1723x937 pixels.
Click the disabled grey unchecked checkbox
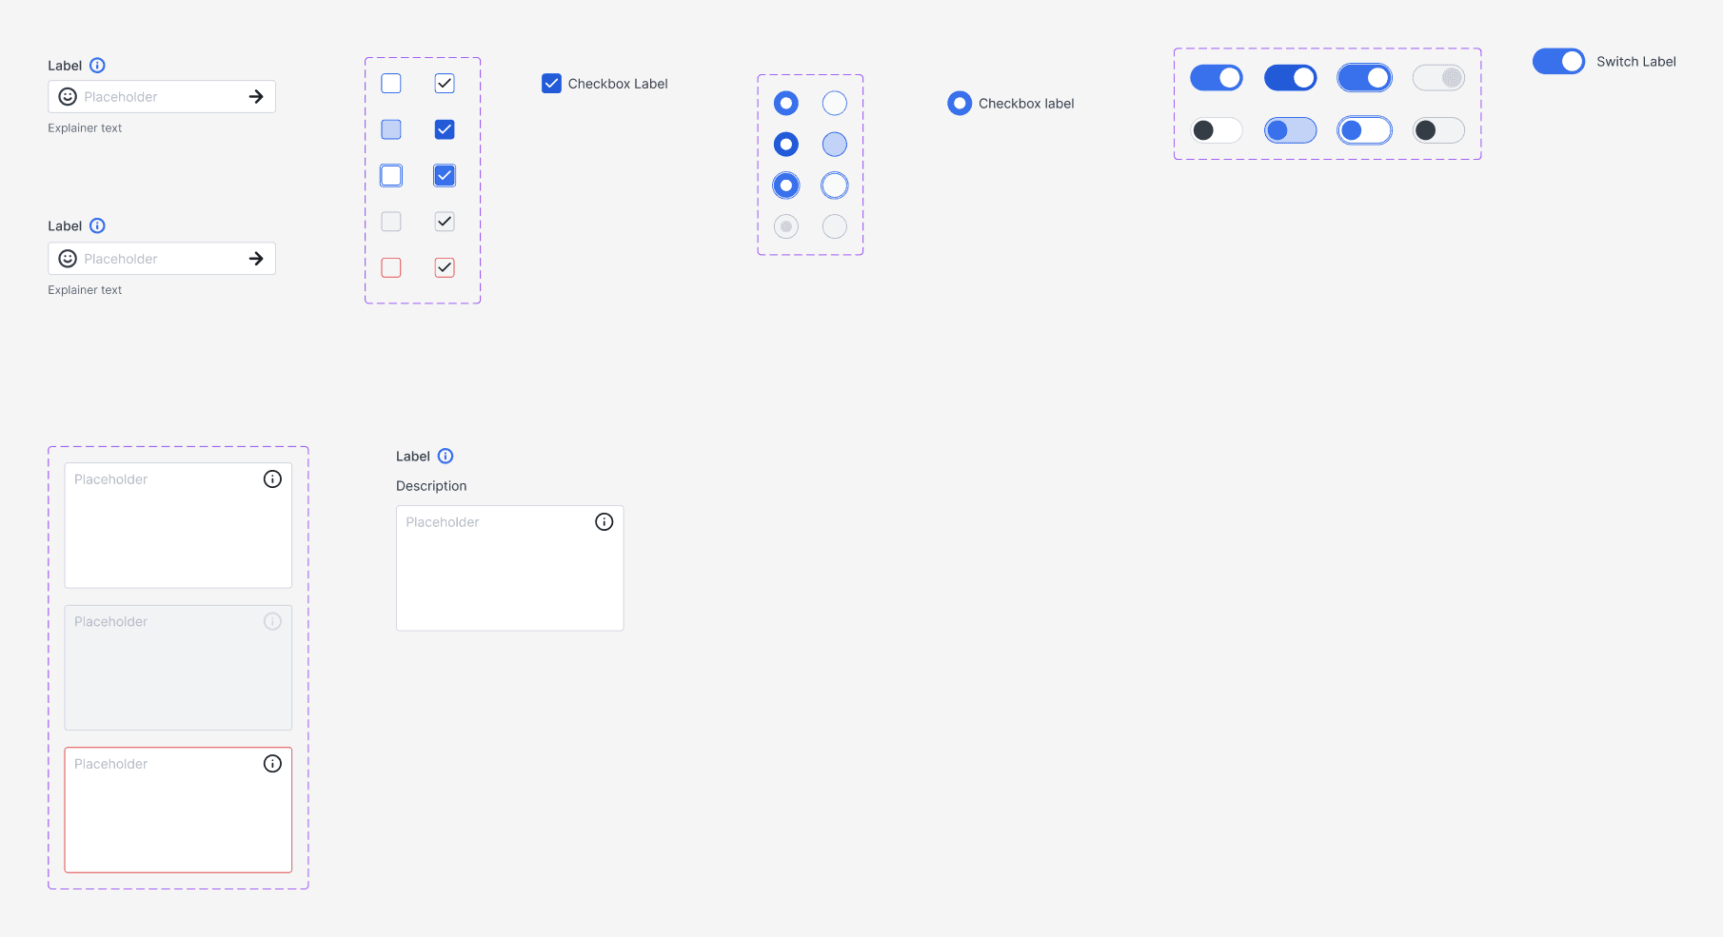click(391, 222)
